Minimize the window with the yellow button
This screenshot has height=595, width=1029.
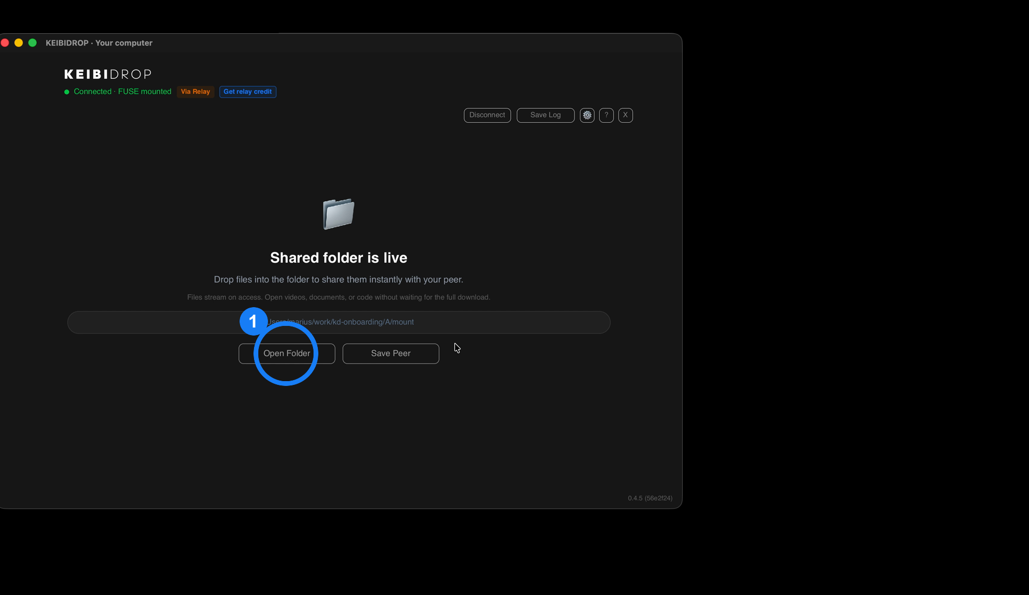coord(19,43)
